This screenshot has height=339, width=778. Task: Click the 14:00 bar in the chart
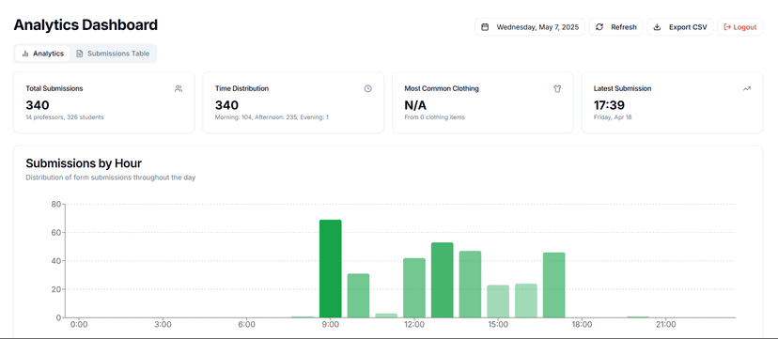pyautogui.click(x=470, y=285)
